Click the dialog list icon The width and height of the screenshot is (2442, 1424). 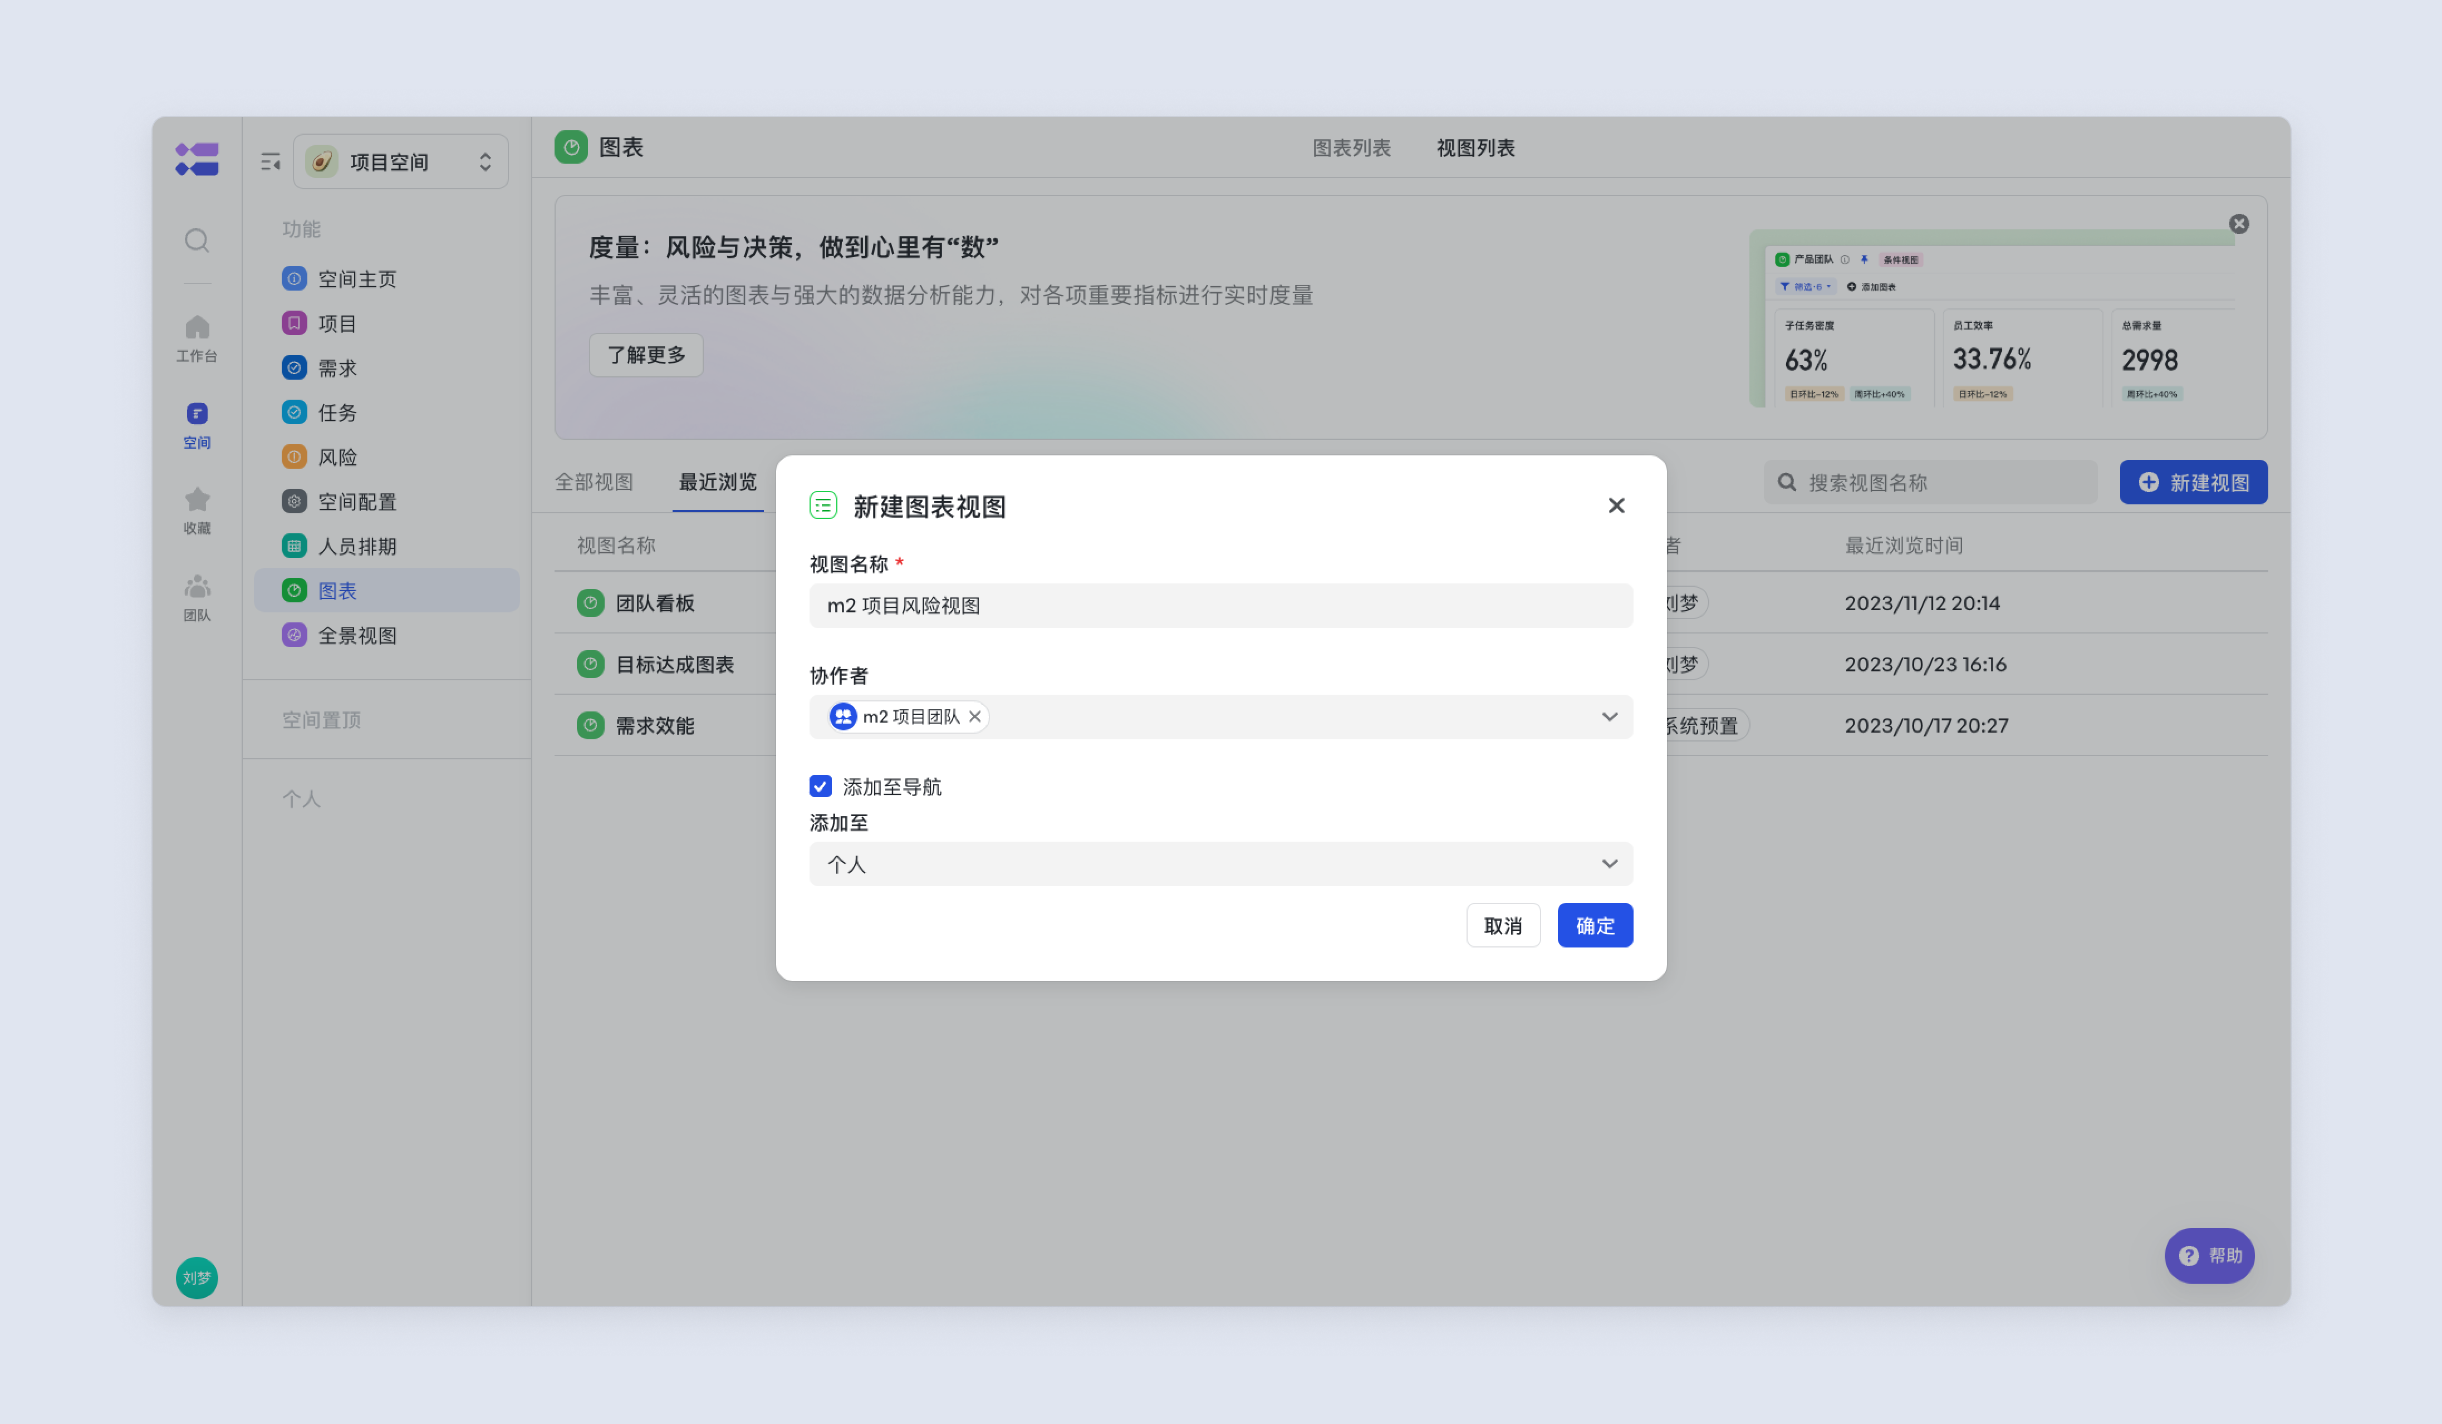pos(823,505)
